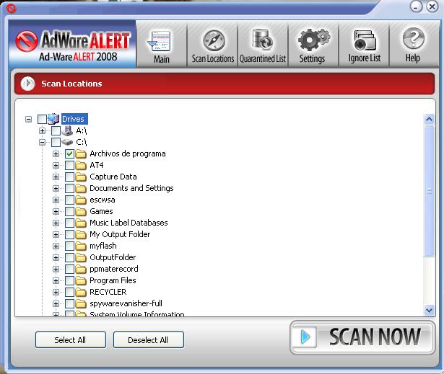
Task: Click the Drives computer icon
Action: [x=53, y=119]
